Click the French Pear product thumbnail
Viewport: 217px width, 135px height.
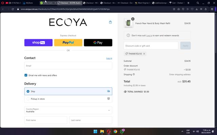pyautogui.click(x=129, y=23)
